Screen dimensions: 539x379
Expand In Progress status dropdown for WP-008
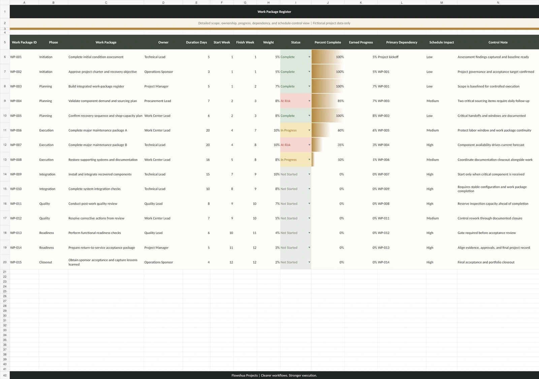(309, 160)
